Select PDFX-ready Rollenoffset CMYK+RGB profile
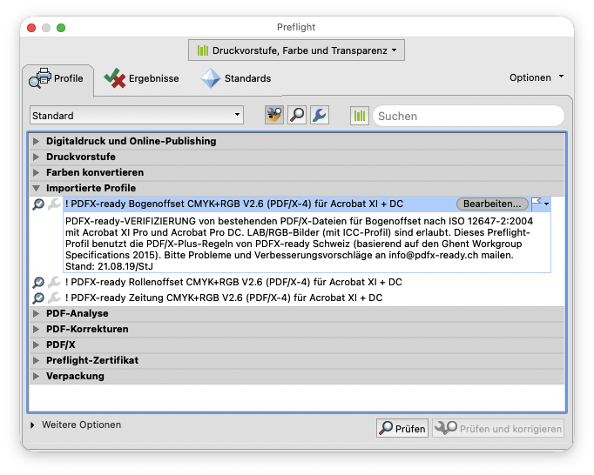 233,282
